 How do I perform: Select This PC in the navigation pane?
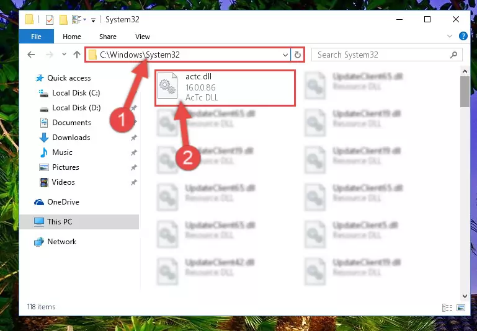[79, 222]
